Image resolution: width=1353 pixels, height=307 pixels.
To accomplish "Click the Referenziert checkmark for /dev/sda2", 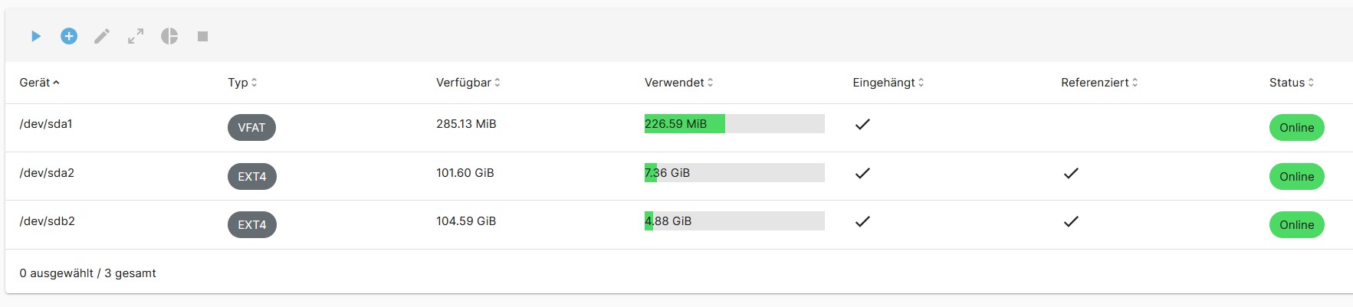I will (x=1071, y=173).
